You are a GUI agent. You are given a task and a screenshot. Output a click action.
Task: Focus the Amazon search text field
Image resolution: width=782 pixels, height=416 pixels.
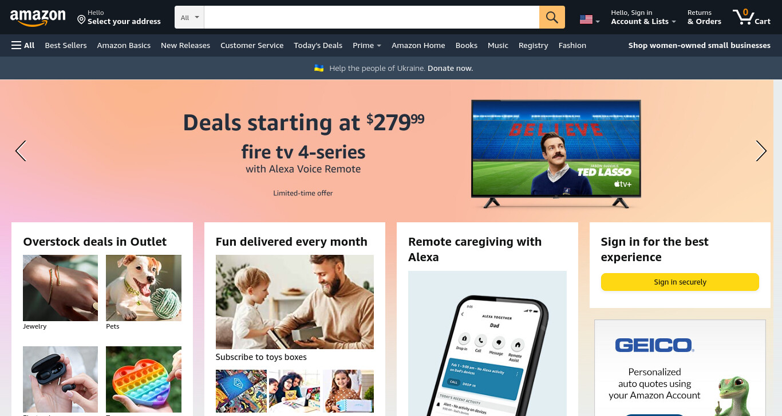click(x=372, y=17)
